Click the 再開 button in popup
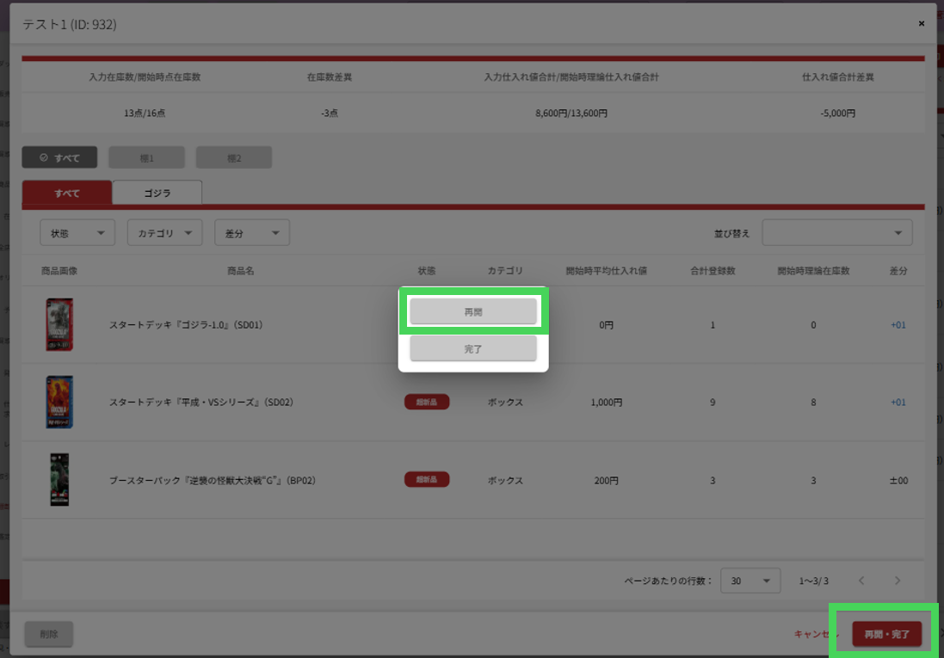The height and width of the screenshot is (658, 944). (x=472, y=311)
